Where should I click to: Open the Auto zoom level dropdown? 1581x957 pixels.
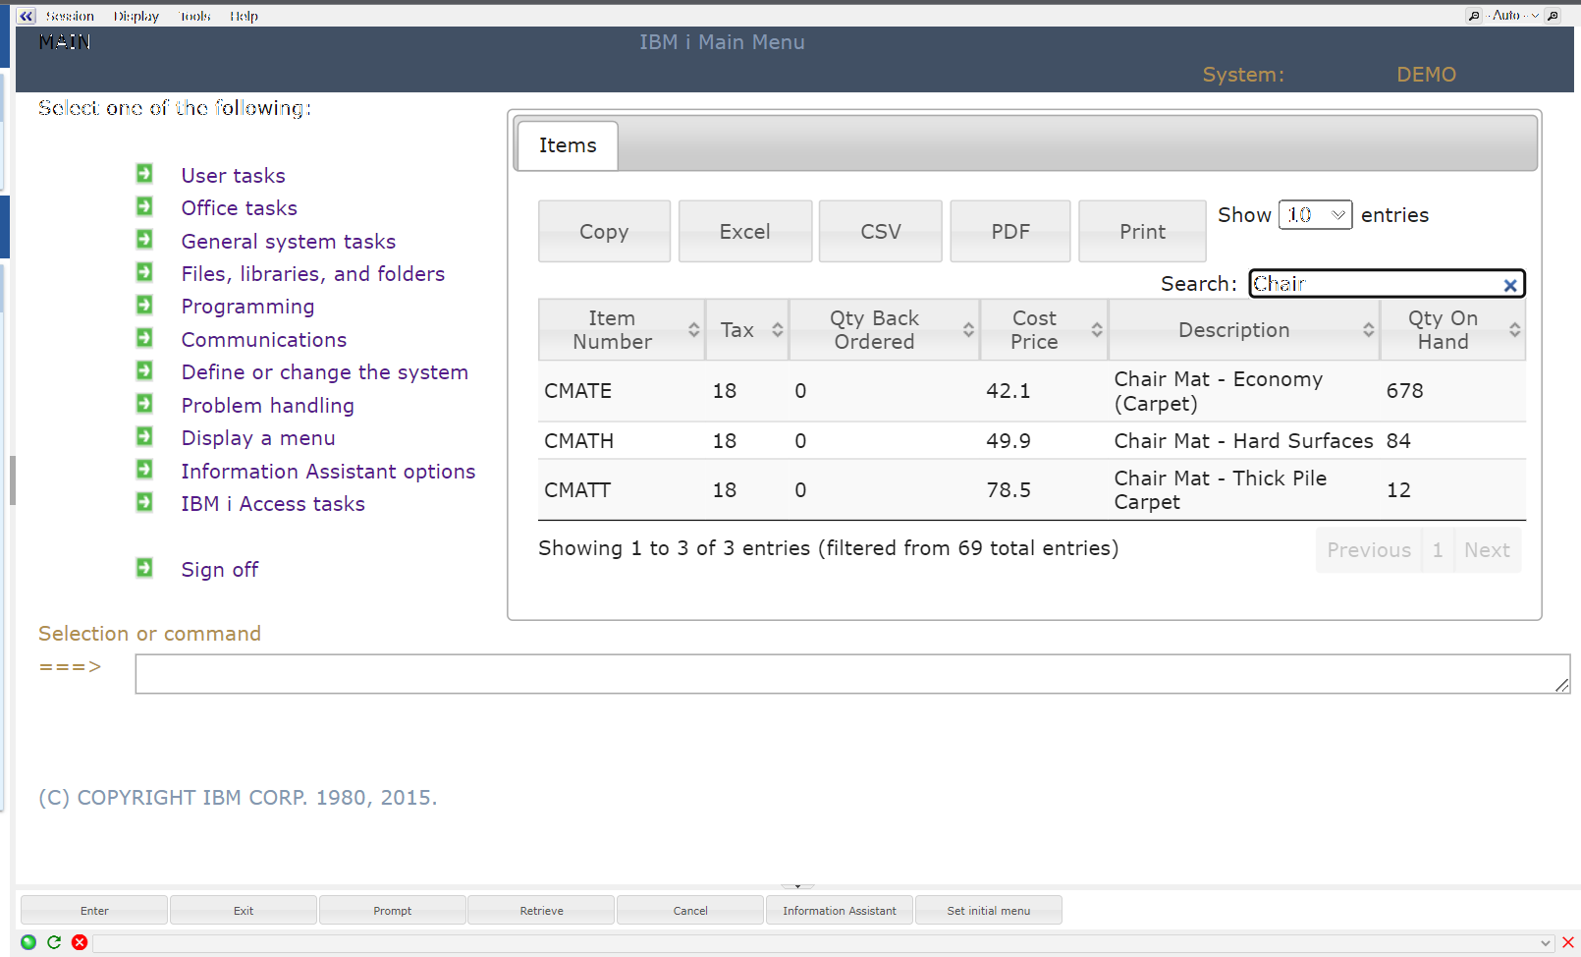(1512, 16)
